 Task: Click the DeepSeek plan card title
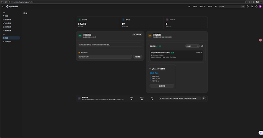pos(157,69)
